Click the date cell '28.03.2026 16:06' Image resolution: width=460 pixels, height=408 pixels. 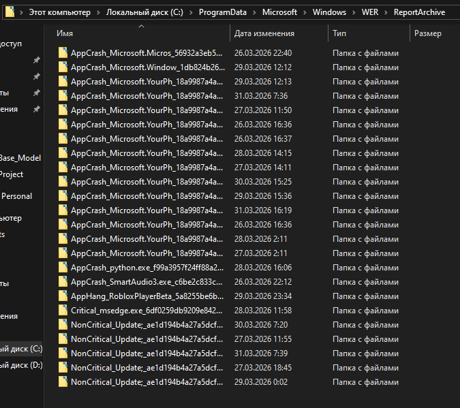click(263, 268)
